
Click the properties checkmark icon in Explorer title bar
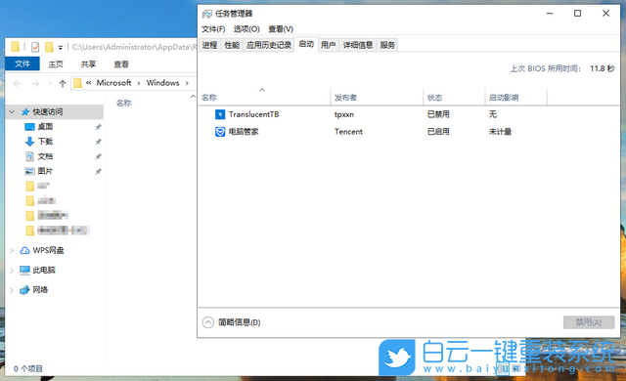(35, 47)
